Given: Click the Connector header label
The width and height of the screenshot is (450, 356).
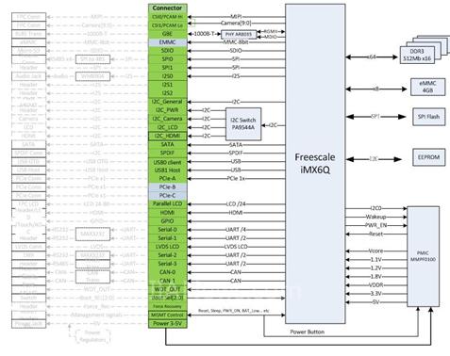Looking at the screenshot, I should click(167, 8).
